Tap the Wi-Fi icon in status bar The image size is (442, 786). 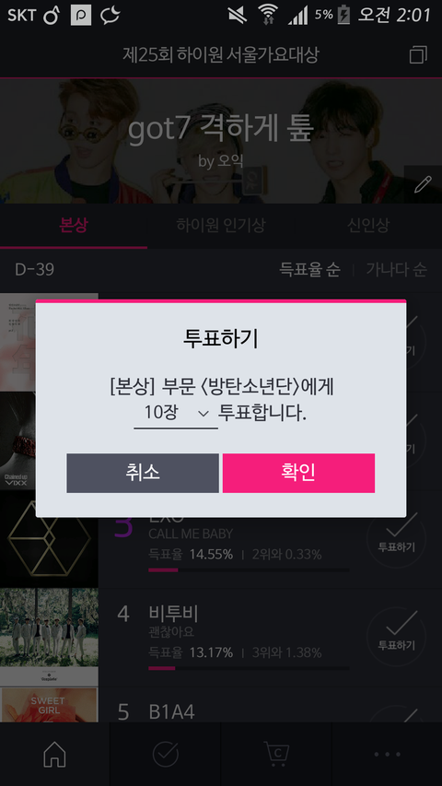268,15
